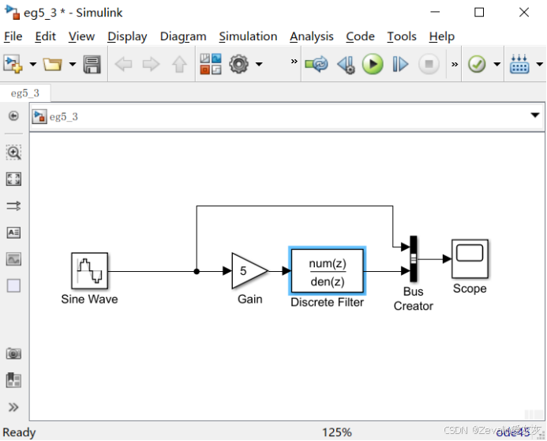
Task: Save the model with floppy icon
Action: tap(92, 64)
